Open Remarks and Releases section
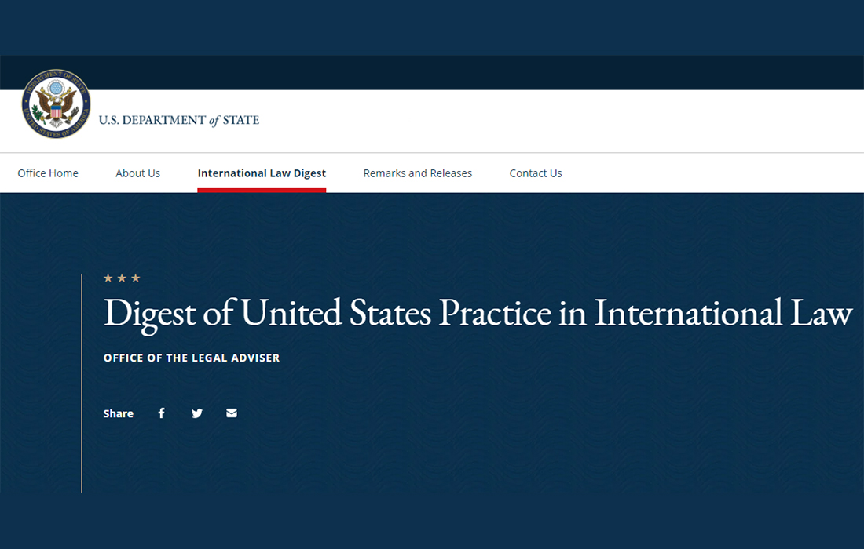Screen dimensions: 864x549 418,173
